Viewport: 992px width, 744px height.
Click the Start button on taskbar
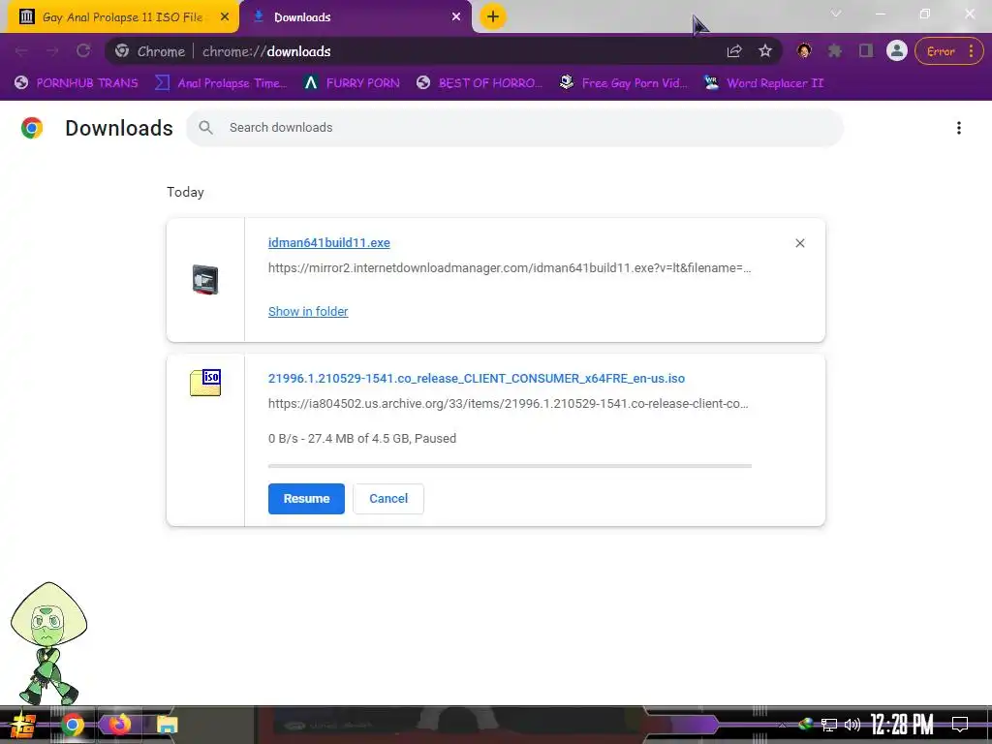coord(23,725)
